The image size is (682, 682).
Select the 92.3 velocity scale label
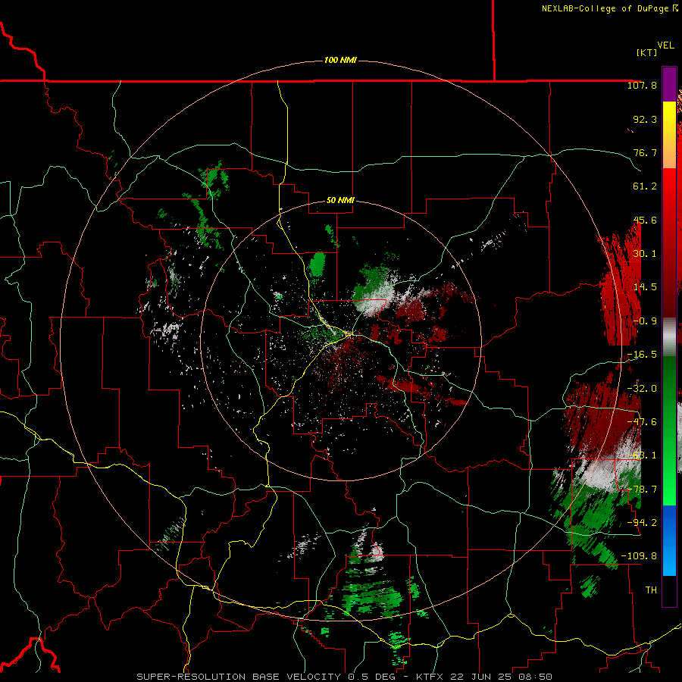point(645,119)
